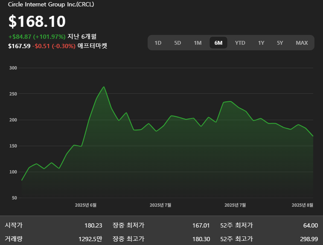Click the 150 y-axis label
Viewport: 323px width, 245px height.
(x=13, y=146)
